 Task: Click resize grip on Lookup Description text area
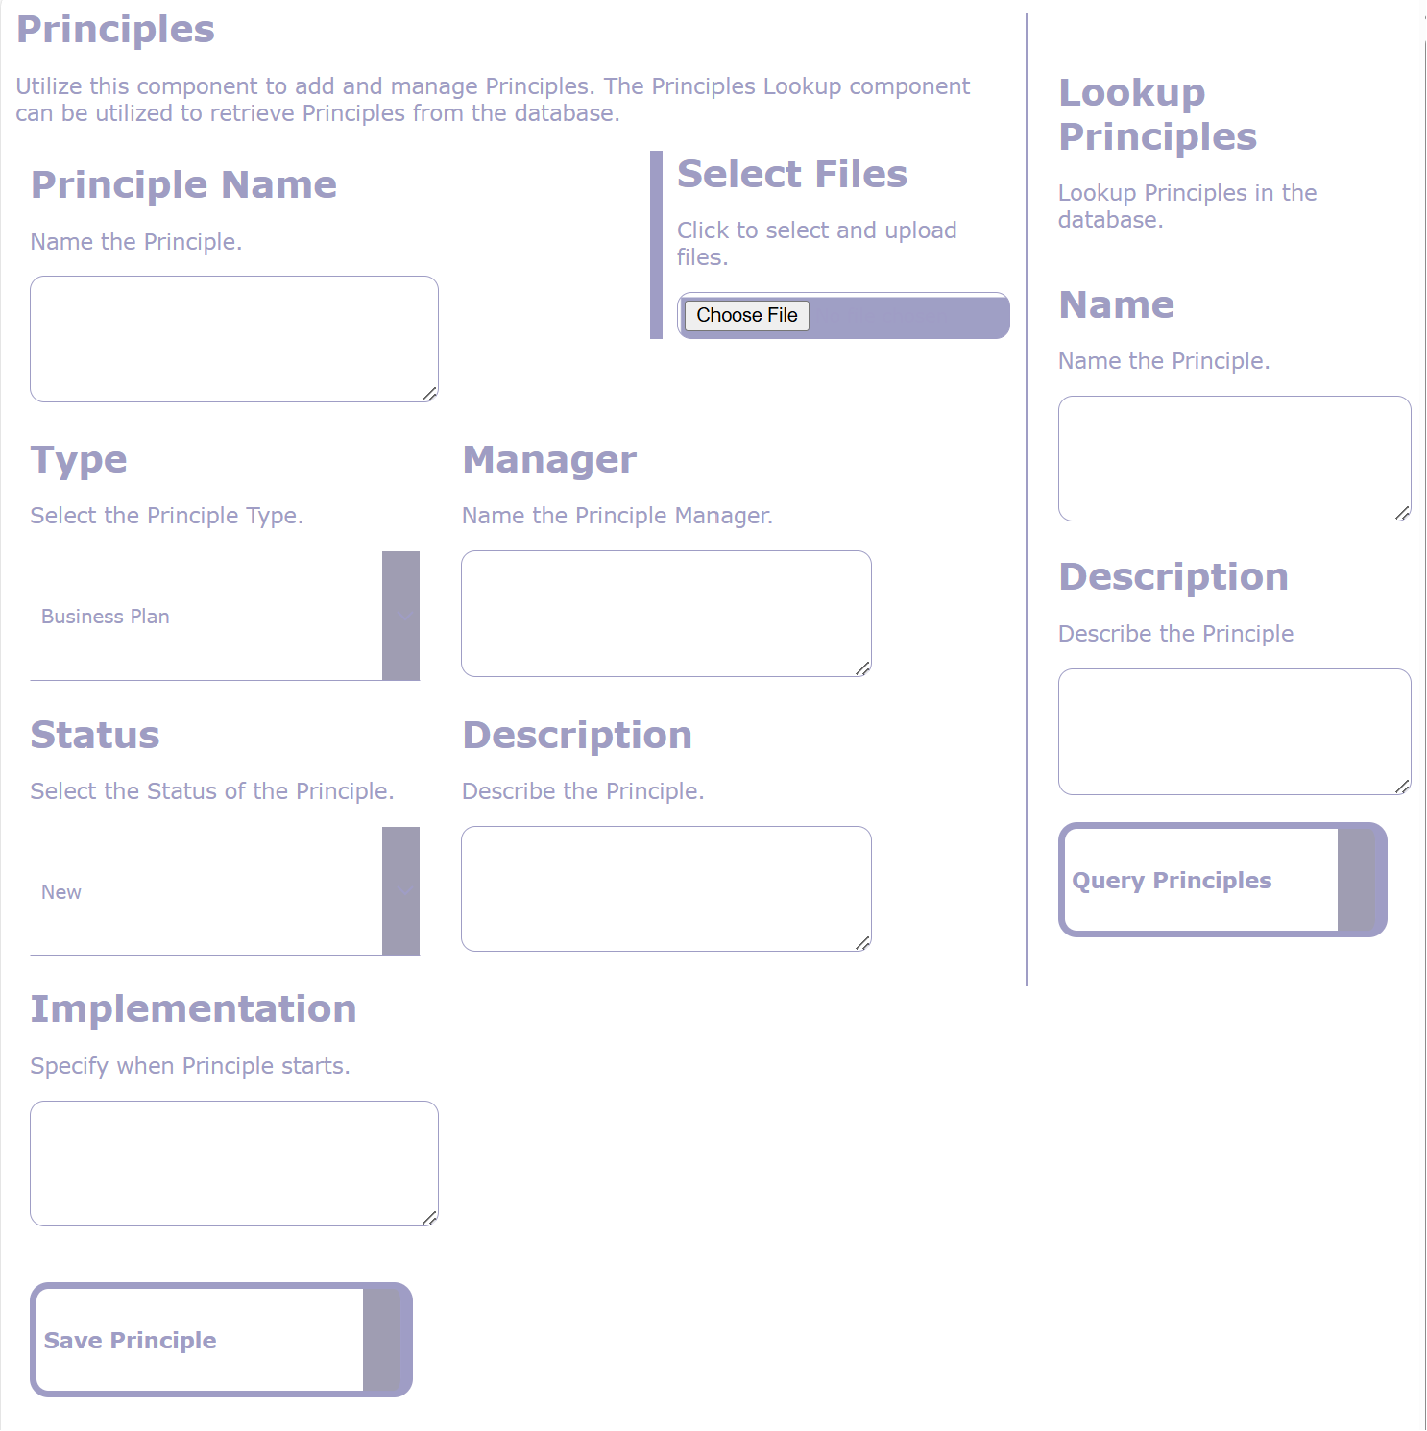pos(1403,787)
